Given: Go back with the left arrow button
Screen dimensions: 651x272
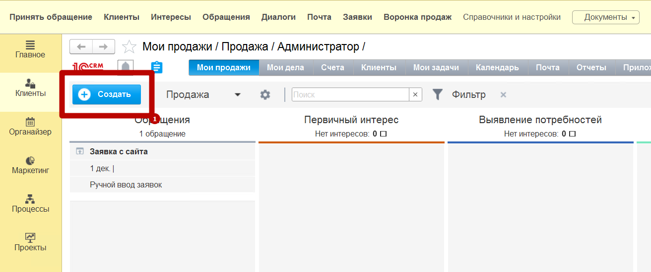Looking at the screenshot, I should tap(81, 47).
